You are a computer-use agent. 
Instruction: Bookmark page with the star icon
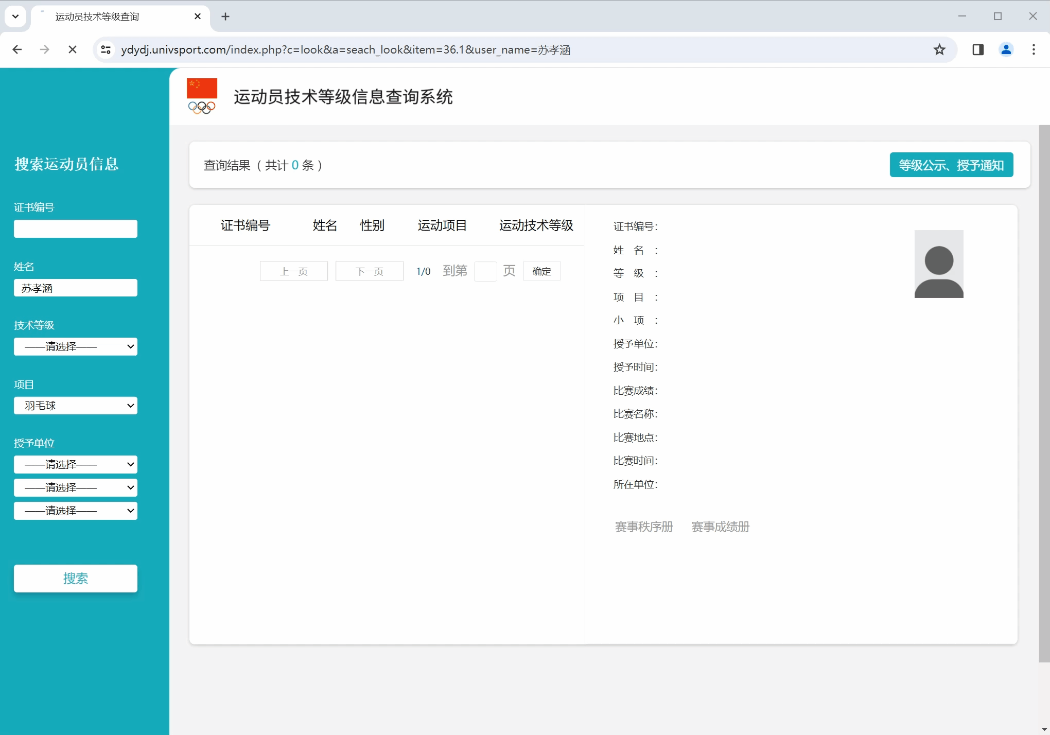939,49
